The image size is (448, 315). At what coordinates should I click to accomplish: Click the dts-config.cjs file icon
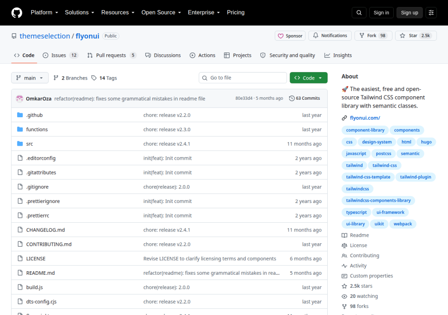click(x=20, y=301)
